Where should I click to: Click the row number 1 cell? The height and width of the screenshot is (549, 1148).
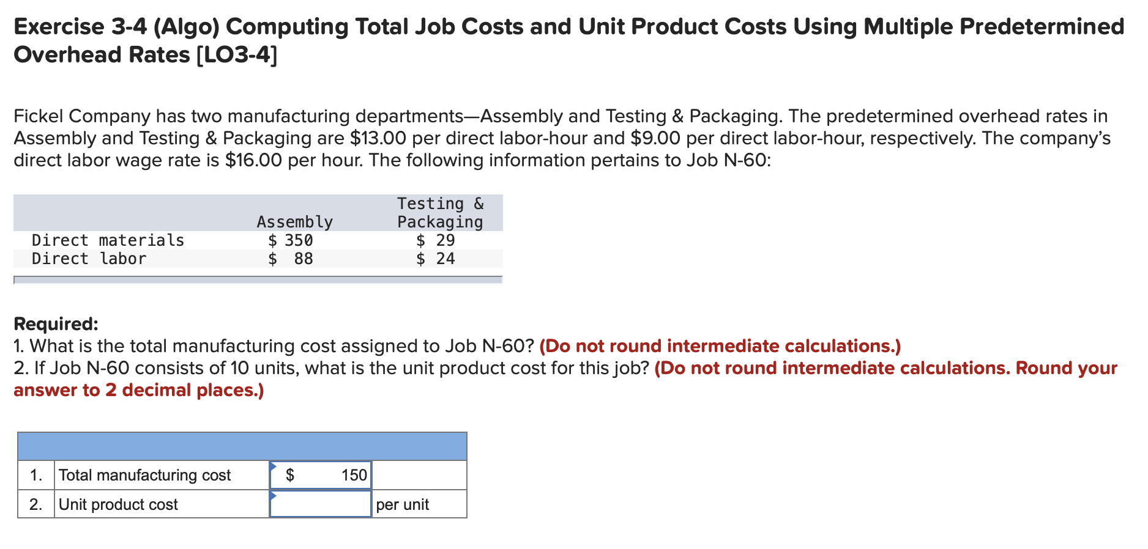pyautogui.click(x=35, y=475)
